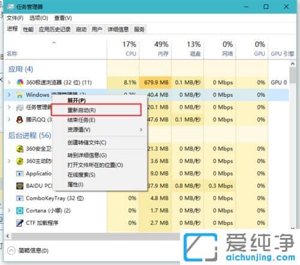
Task: Open the 文件(F) menu
Action: [15, 18]
